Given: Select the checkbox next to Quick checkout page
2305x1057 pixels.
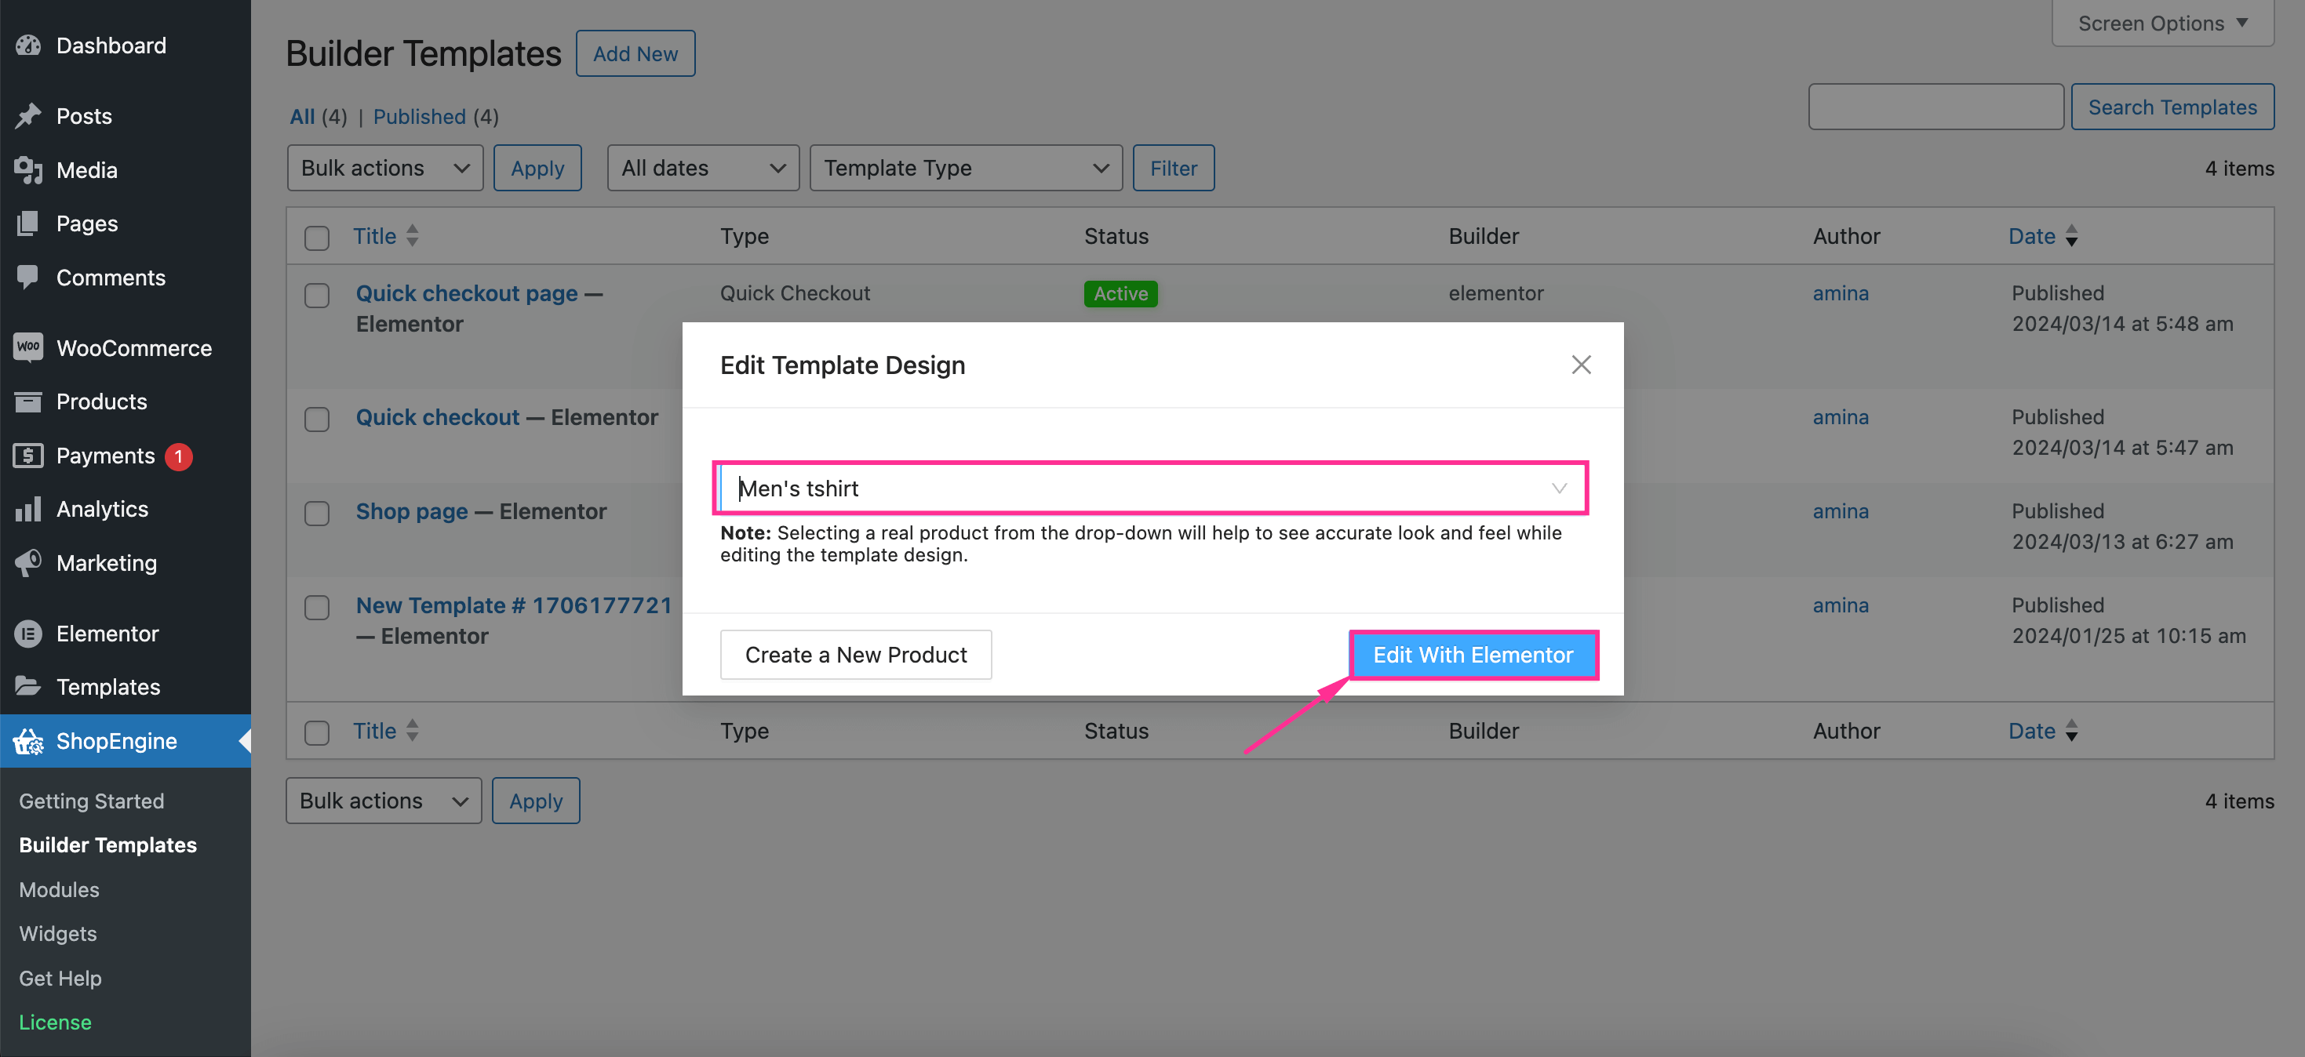Looking at the screenshot, I should 315,292.
